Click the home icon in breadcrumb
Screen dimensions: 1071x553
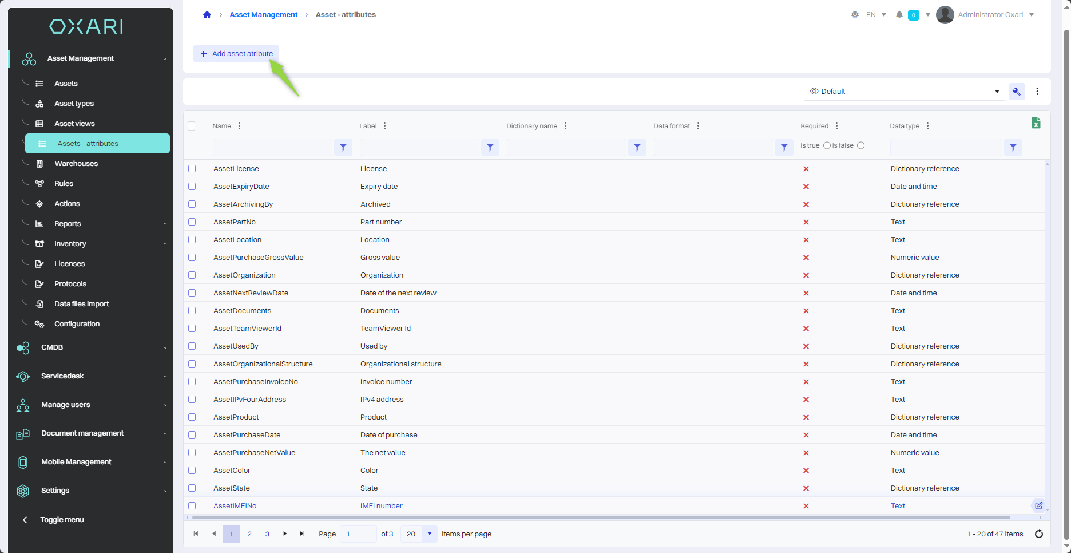coord(207,15)
